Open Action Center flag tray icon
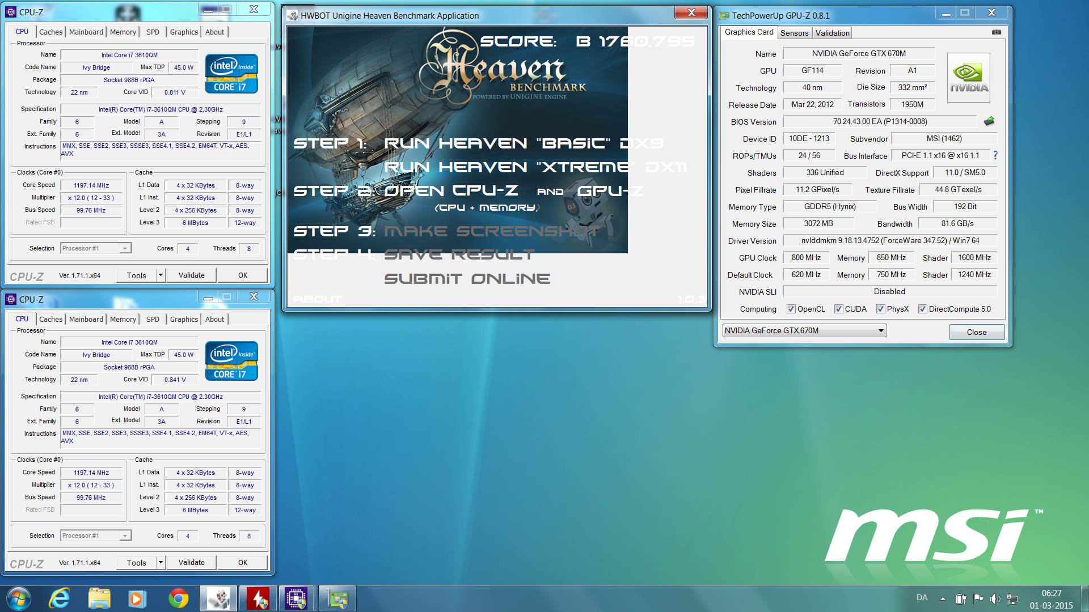This screenshot has height=612, width=1089. point(978,598)
